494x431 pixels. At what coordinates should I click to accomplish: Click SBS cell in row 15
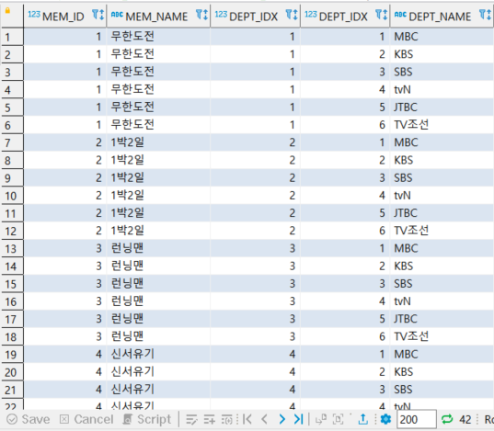pyautogui.click(x=442, y=283)
